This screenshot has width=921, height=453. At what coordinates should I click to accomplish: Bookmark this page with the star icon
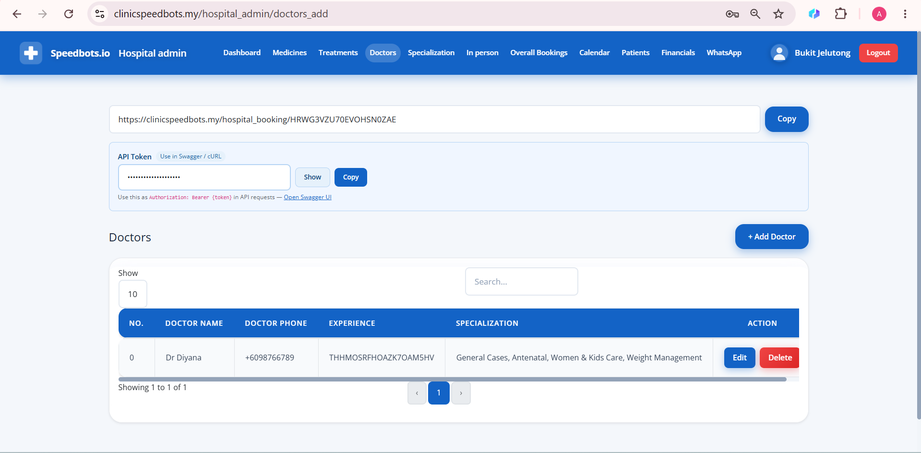click(778, 14)
